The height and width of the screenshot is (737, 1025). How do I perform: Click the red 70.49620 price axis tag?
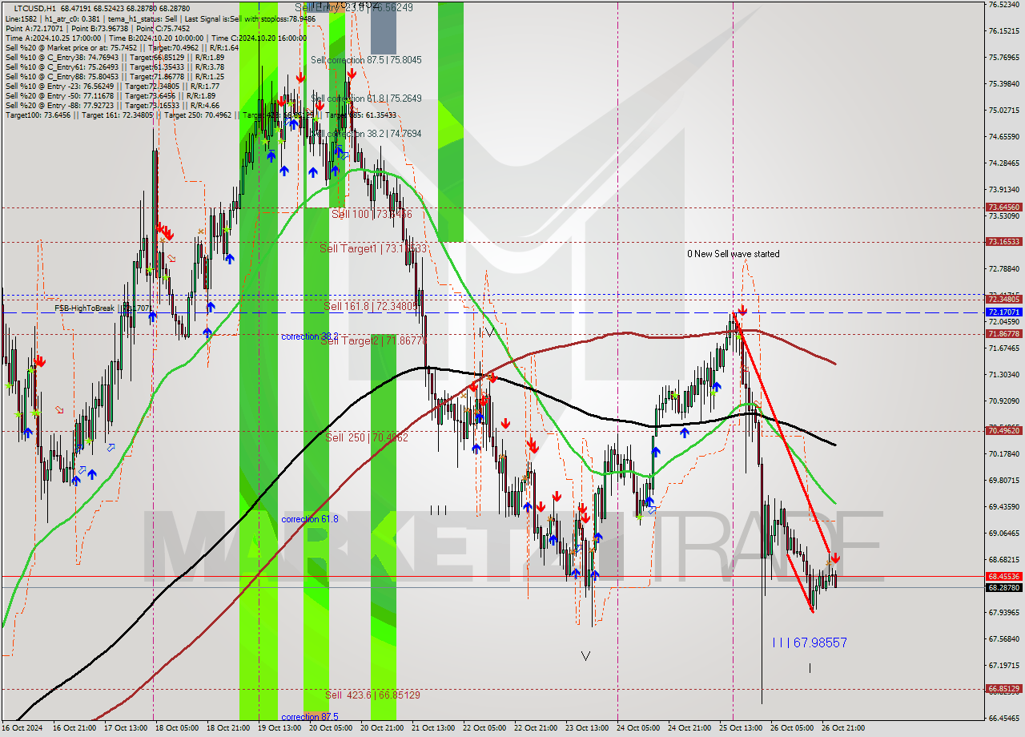(x=1003, y=430)
